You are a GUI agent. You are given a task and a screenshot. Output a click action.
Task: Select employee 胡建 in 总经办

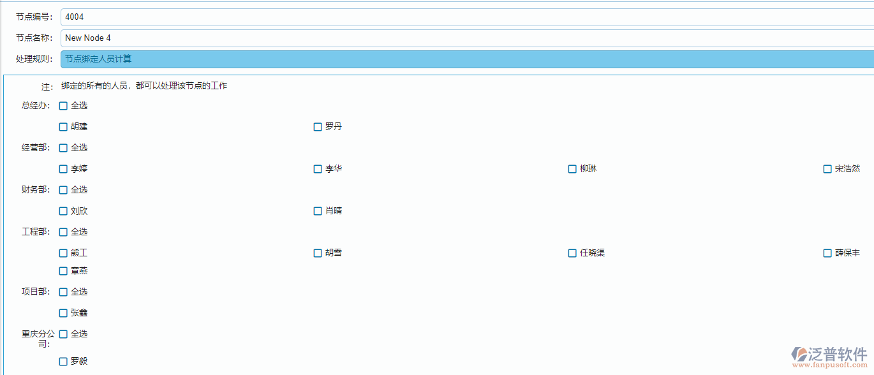pos(63,126)
